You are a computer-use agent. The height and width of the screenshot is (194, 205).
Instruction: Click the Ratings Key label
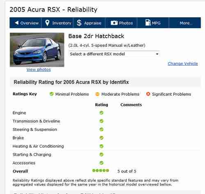click(25, 94)
